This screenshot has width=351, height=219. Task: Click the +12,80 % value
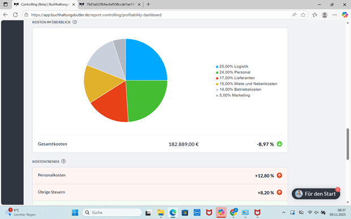[x=264, y=176]
